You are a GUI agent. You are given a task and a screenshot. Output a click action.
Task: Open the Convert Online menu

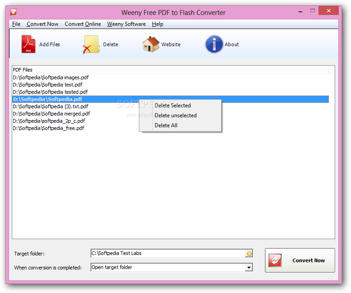[x=83, y=24]
